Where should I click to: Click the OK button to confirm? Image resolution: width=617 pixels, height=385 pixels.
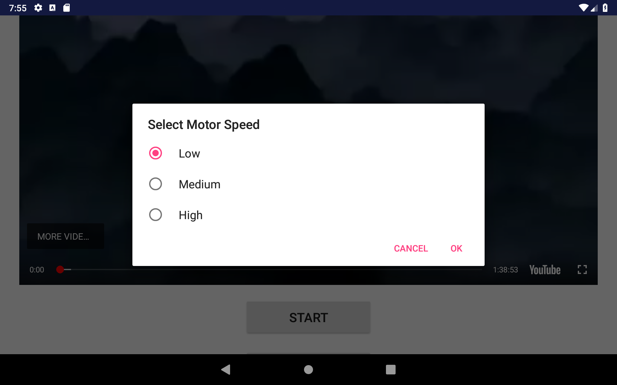tap(456, 248)
